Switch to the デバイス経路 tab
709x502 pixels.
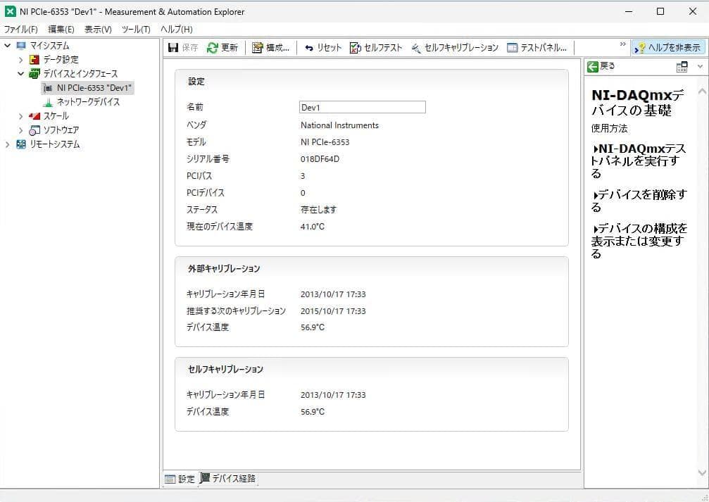[x=228, y=479]
